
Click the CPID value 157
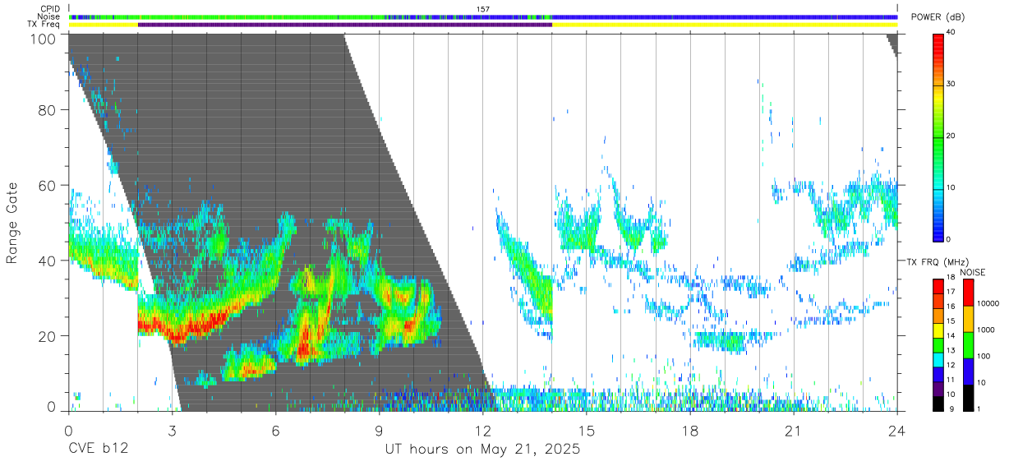483,9
